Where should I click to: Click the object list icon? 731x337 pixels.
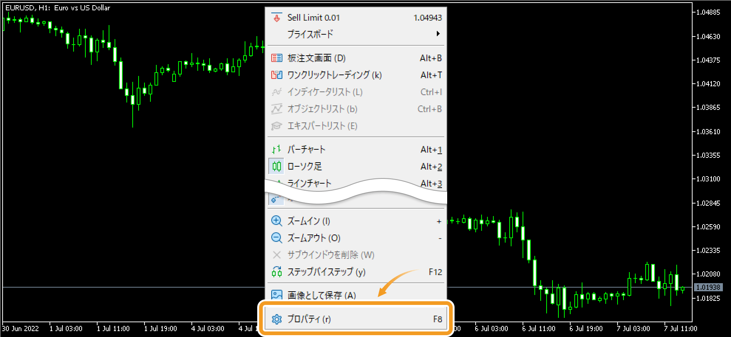click(x=276, y=109)
